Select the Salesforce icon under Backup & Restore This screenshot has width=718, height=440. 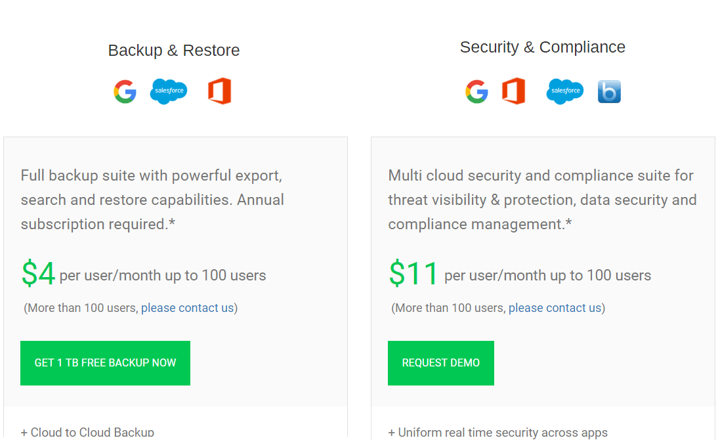tap(169, 91)
